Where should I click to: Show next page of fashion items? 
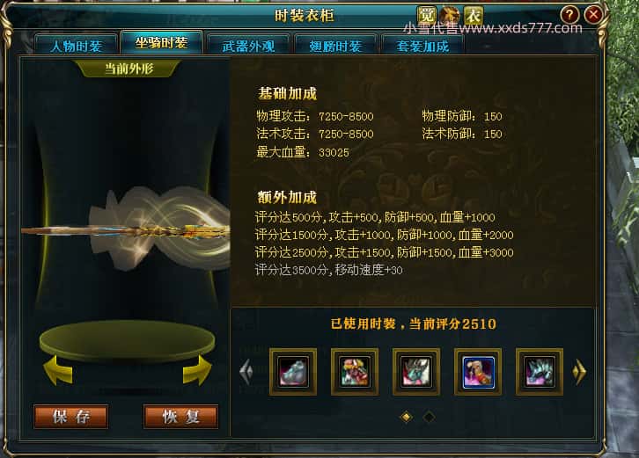pyautogui.click(x=579, y=372)
